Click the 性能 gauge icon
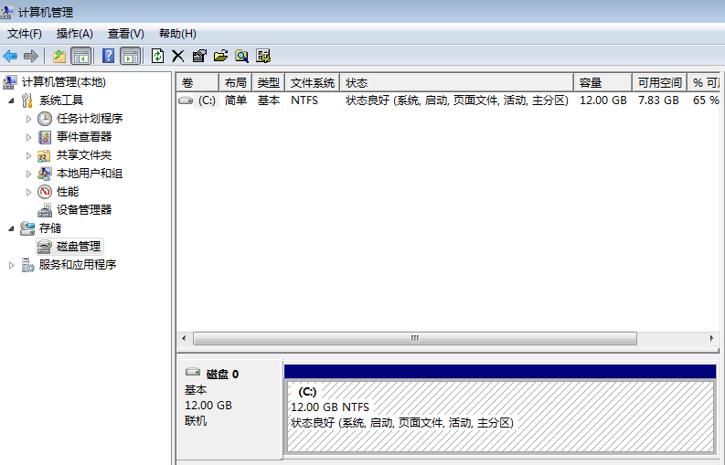The width and height of the screenshot is (725, 465). (x=45, y=191)
